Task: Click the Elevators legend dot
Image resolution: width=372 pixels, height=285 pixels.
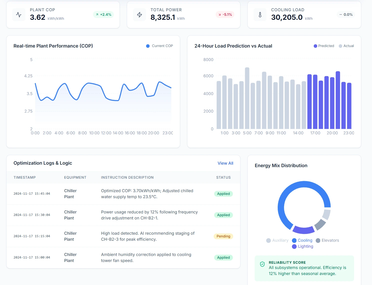Action: (318, 240)
